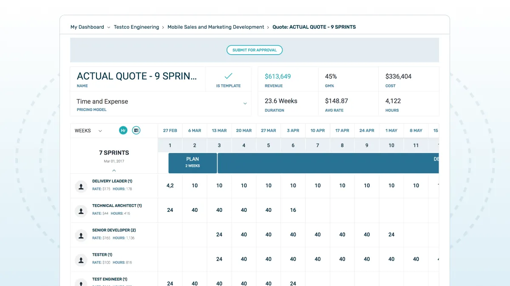The image size is (510, 286).
Task: Click Technical Architect 16 hours cell
Action: (293, 210)
